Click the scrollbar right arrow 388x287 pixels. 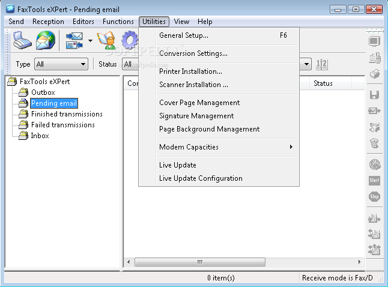pyautogui.click(x=359, y=262)
